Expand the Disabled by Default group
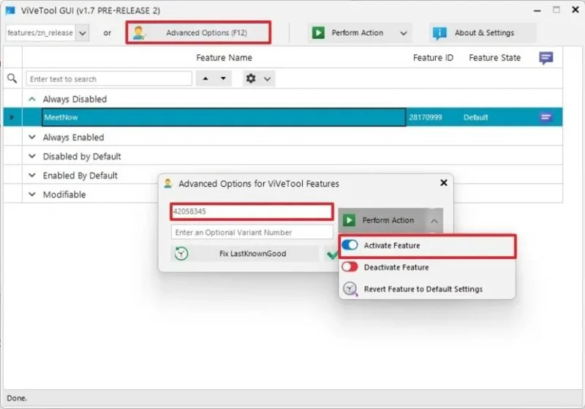The height and width of the screenshot is (409, 585). pos(32,156)
